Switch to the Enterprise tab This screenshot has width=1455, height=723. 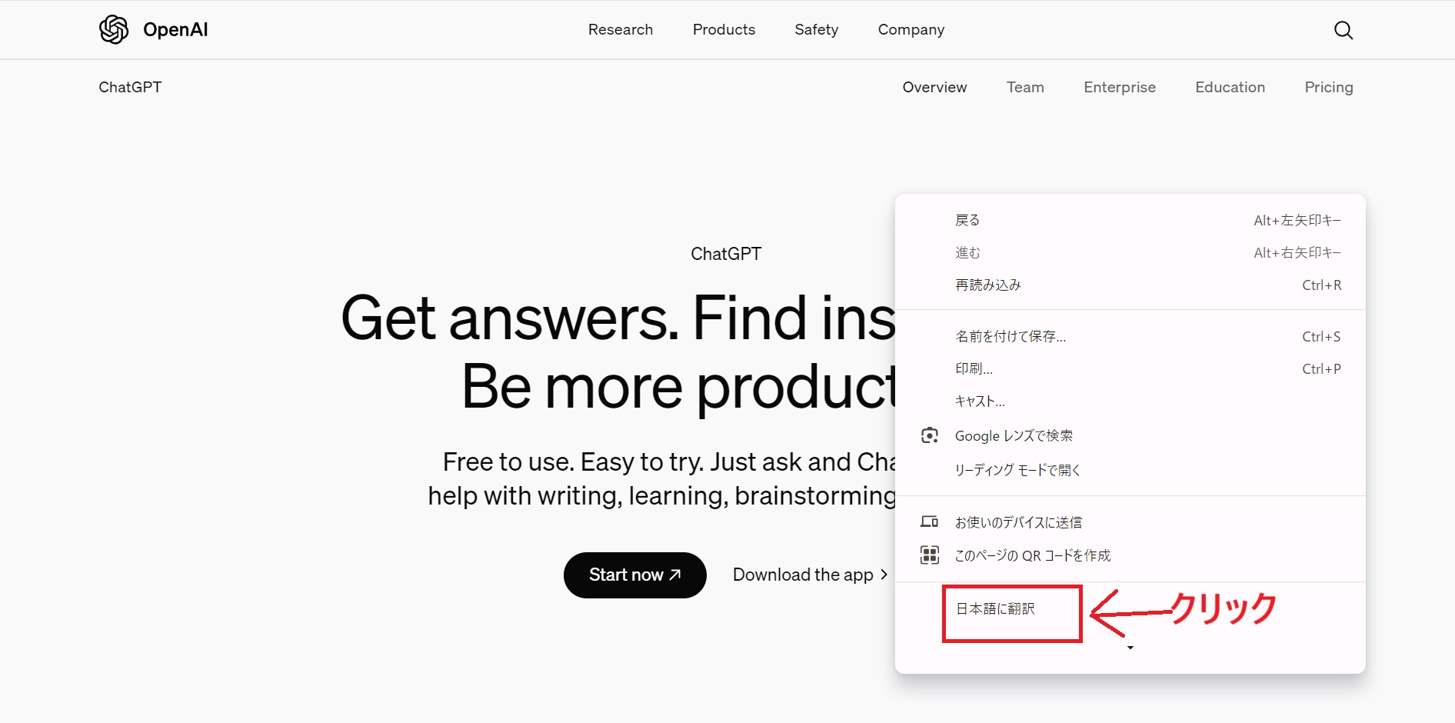point(1119,87)
